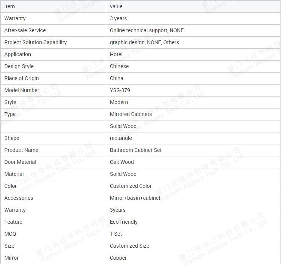This screenshot has width=282, height=266.
Task: Click the Copper mirror value
Action: pyautogui.click(x=118, y=258)
